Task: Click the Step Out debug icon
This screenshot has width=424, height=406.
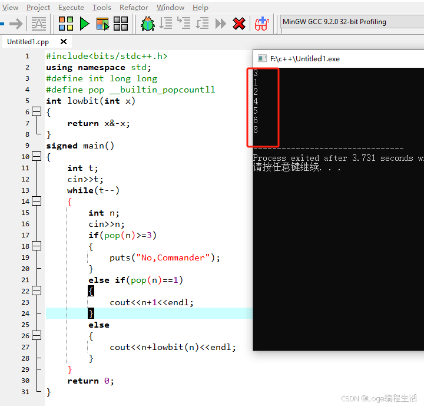Action: pyautogui.click(x=202, y=24)
